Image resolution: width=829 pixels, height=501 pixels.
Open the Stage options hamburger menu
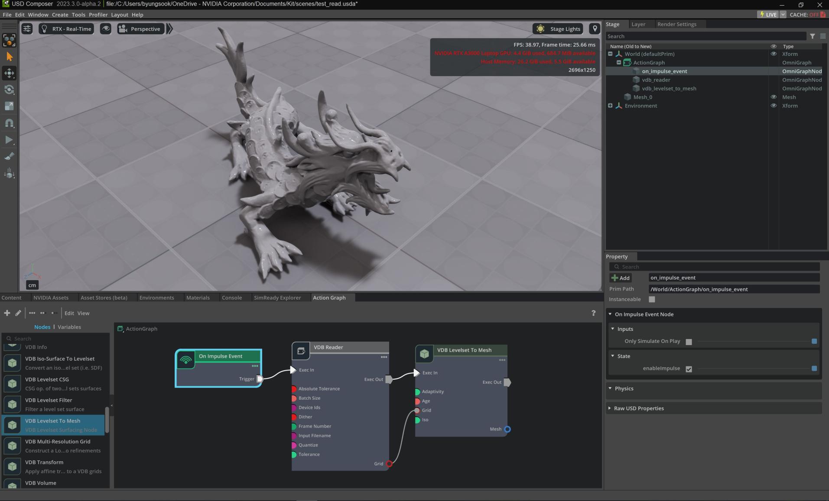coord(822,36)
